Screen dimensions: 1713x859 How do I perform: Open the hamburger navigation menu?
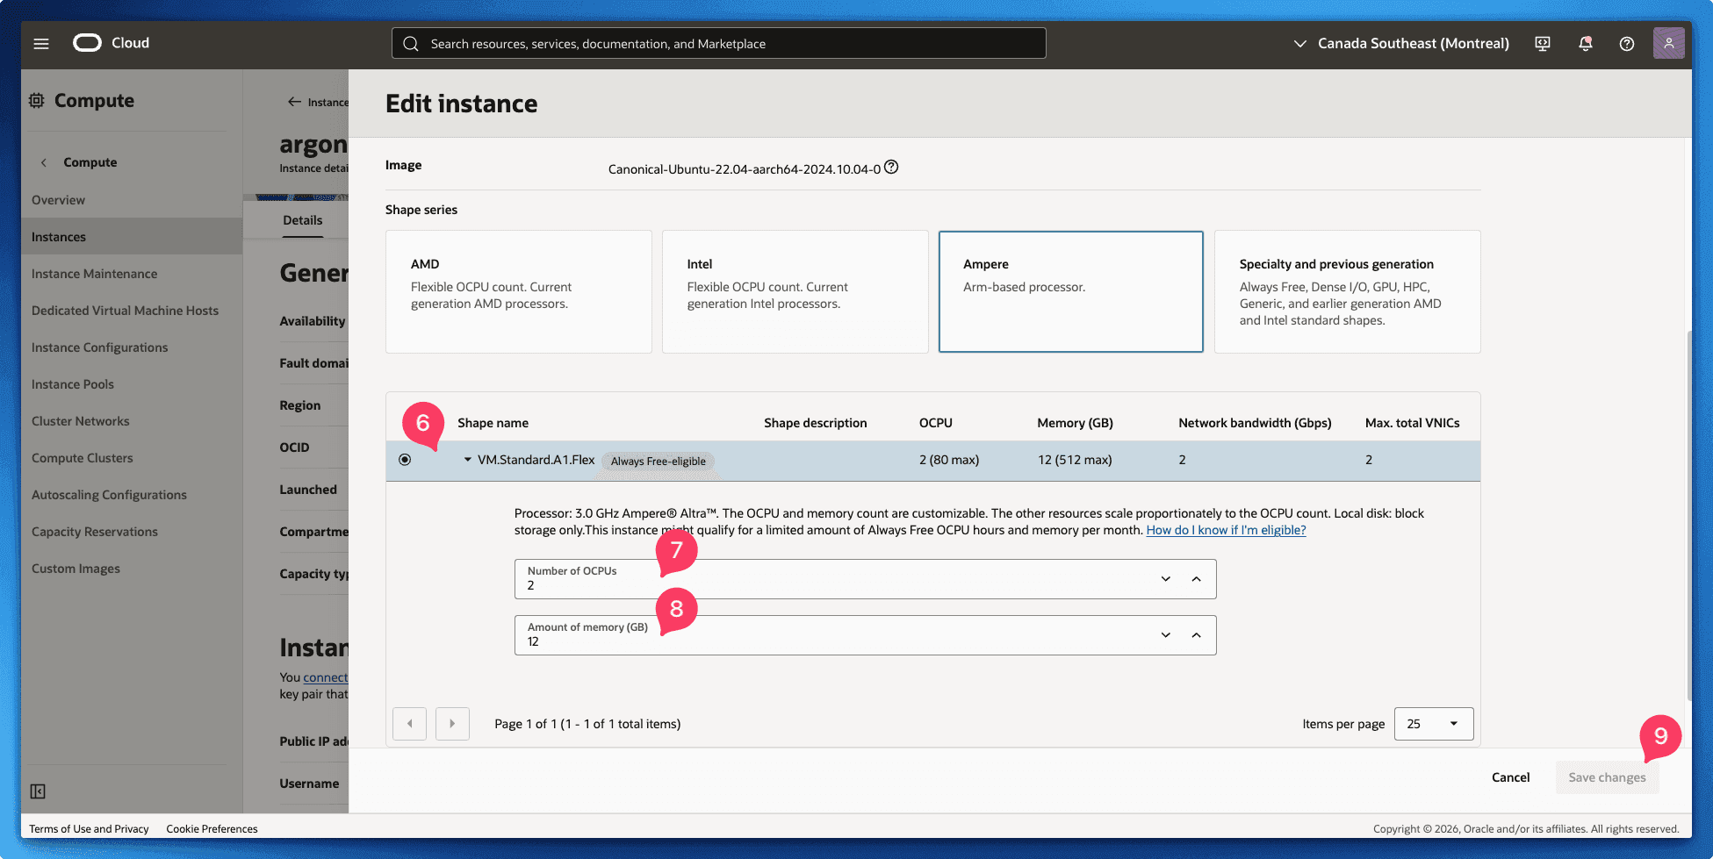click(41, 43)
